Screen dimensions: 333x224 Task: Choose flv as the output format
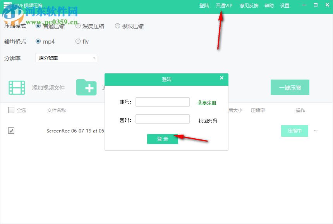(x=78, y=41)
